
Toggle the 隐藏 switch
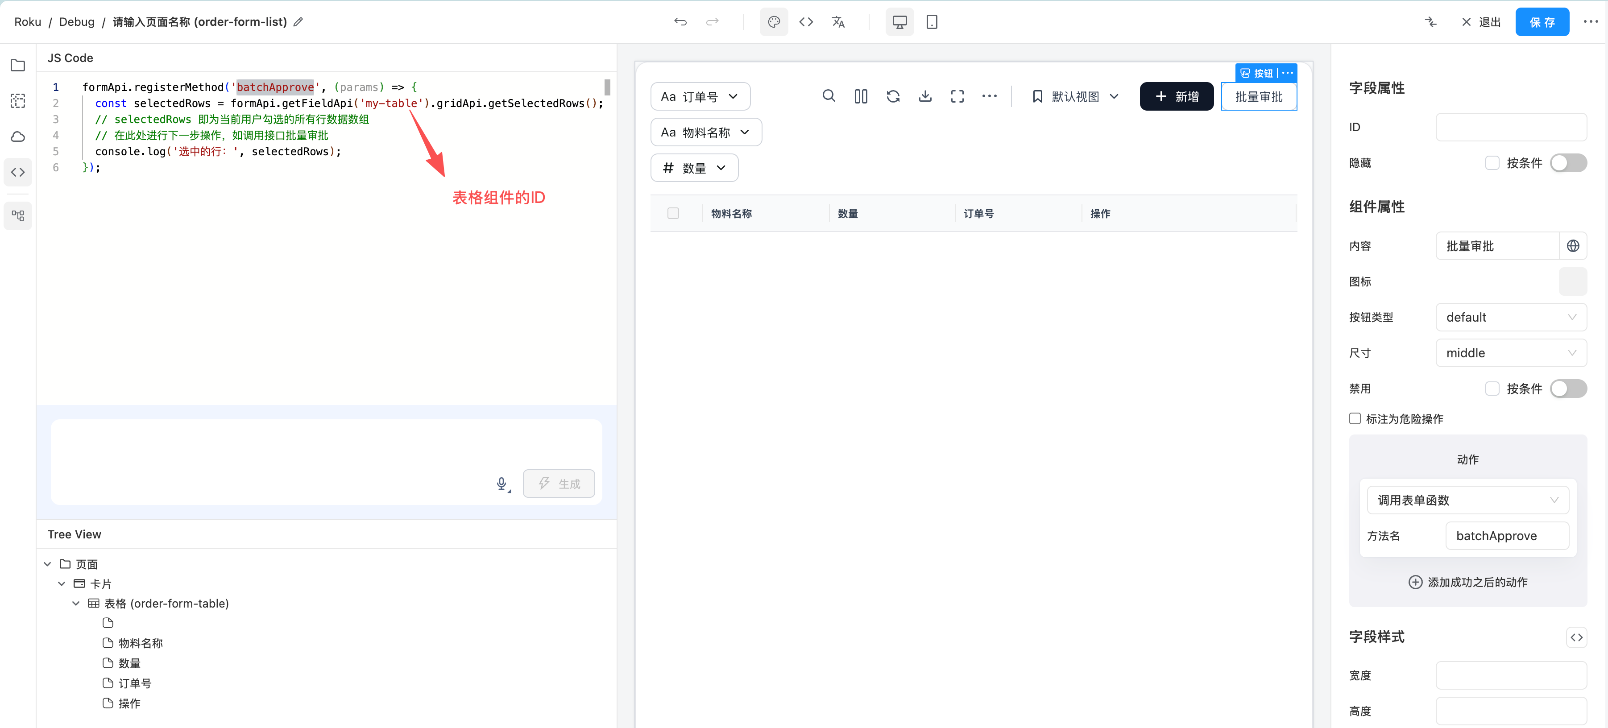[x=1568, y=163]
